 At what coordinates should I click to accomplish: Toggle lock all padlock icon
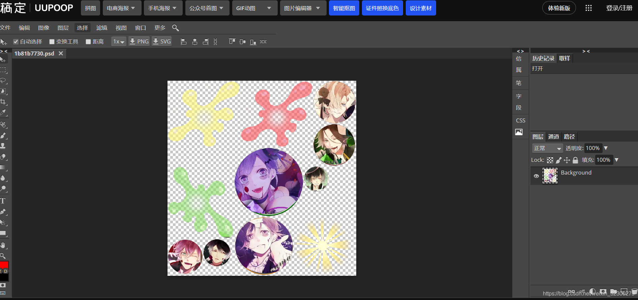[575, 160]
